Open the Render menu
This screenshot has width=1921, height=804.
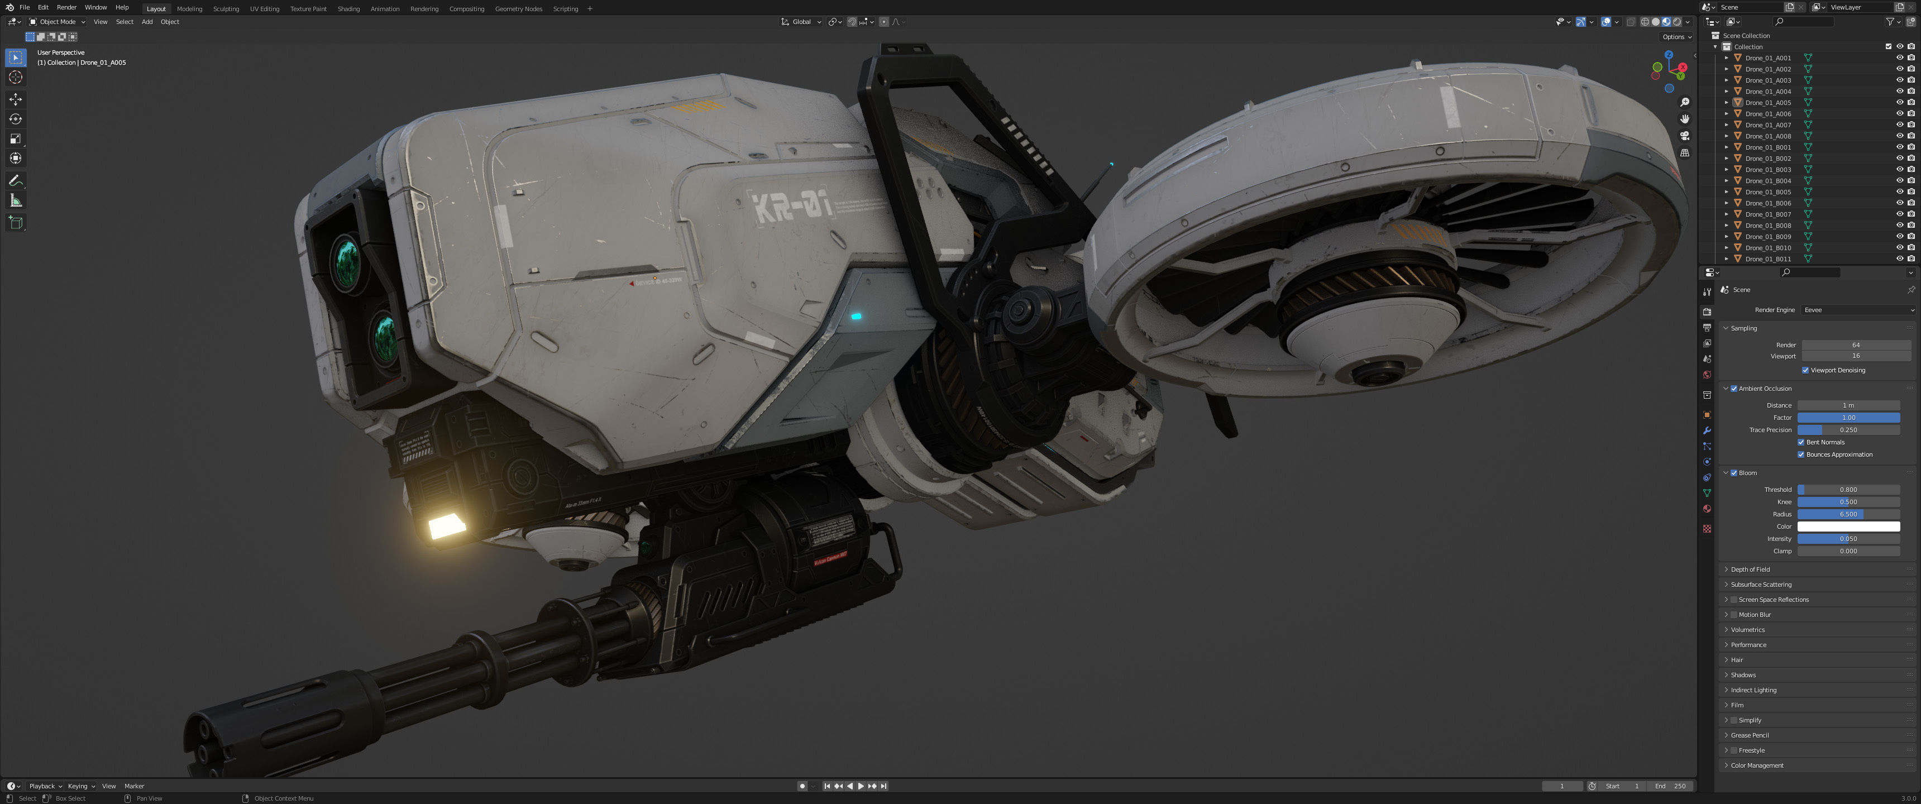(x=66, y=7)
